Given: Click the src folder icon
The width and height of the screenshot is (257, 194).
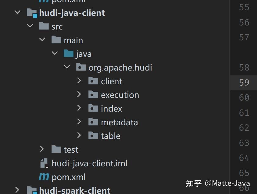Looking at the screenshot, I should tap(44, 26).
